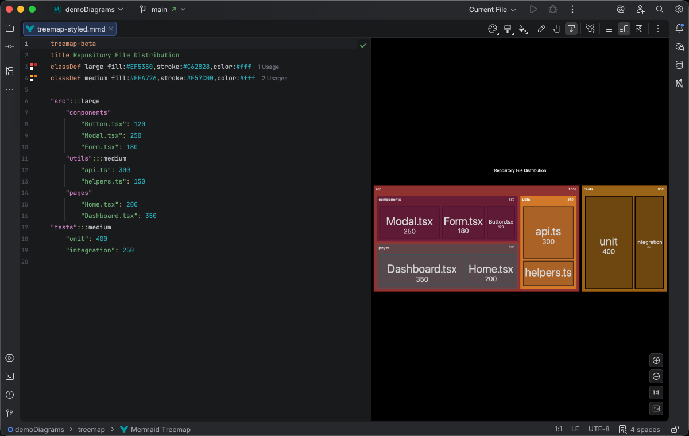Click line number 6 in the gutter

[26, 101]
